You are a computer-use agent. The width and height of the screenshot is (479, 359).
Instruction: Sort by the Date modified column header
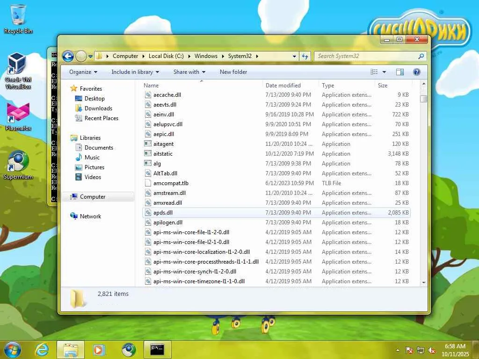tap(283, 86)
